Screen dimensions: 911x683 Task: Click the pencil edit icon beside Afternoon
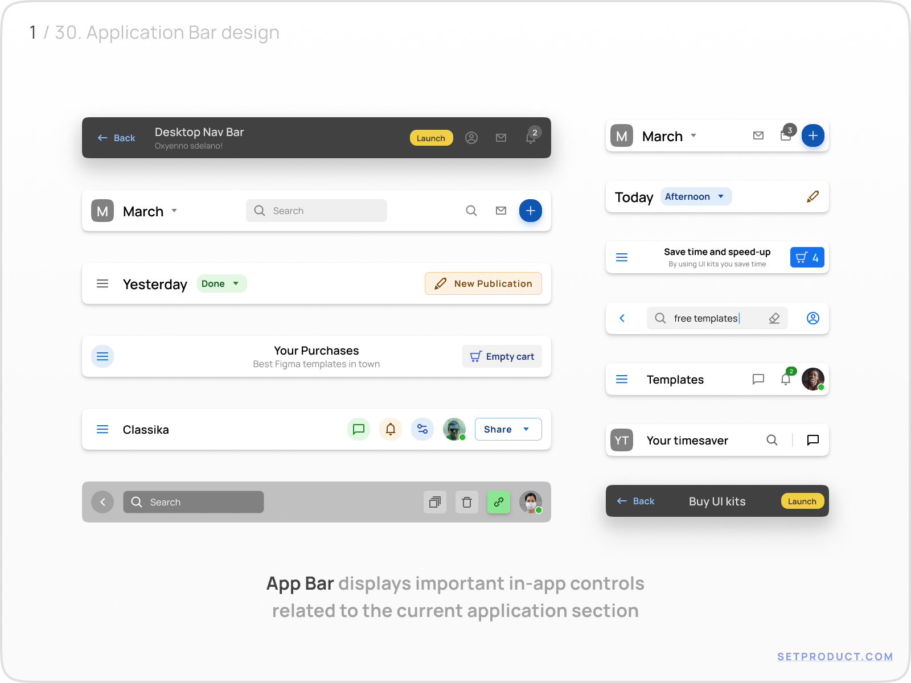[812, 196]
